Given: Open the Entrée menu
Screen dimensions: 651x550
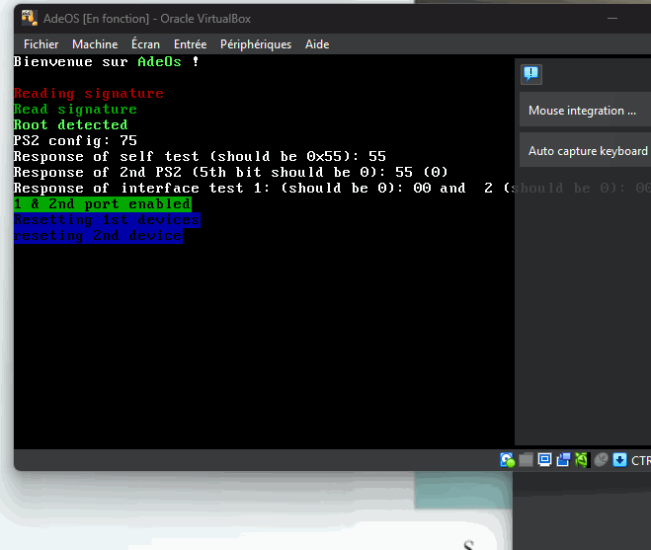Looking at the screenshot, I should 190,44.
